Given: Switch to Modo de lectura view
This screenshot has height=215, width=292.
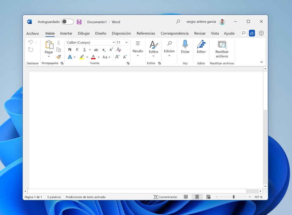Looking at the screenshot, I should click(x=186, y=197).
